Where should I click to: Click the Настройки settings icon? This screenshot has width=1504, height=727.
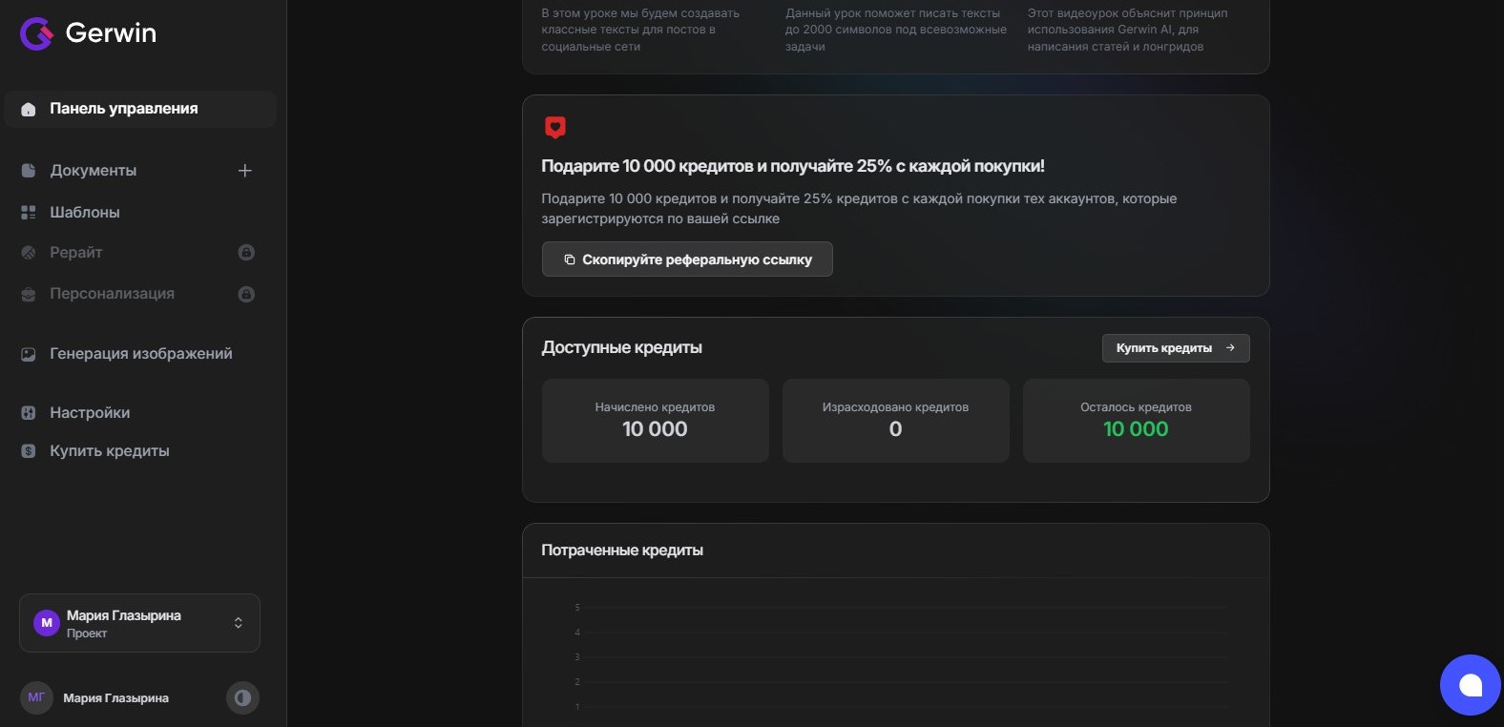coord(29,413)
